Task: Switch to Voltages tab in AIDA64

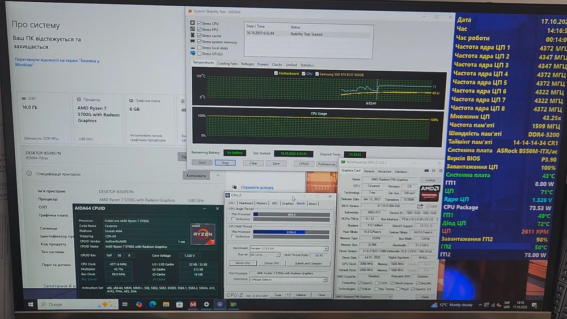Action: coord(247,64)
